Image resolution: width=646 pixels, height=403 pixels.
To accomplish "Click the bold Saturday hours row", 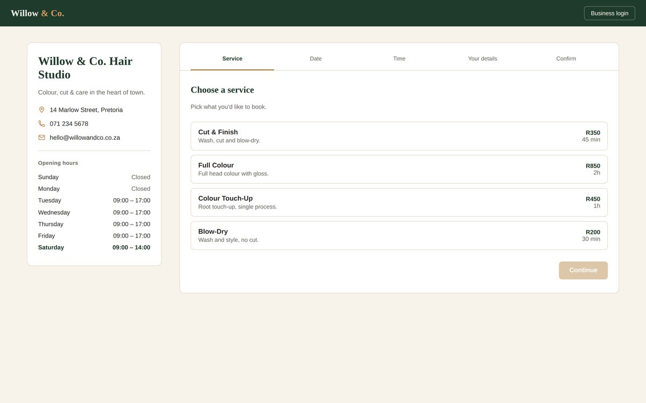I will click(x=94, y=248).
